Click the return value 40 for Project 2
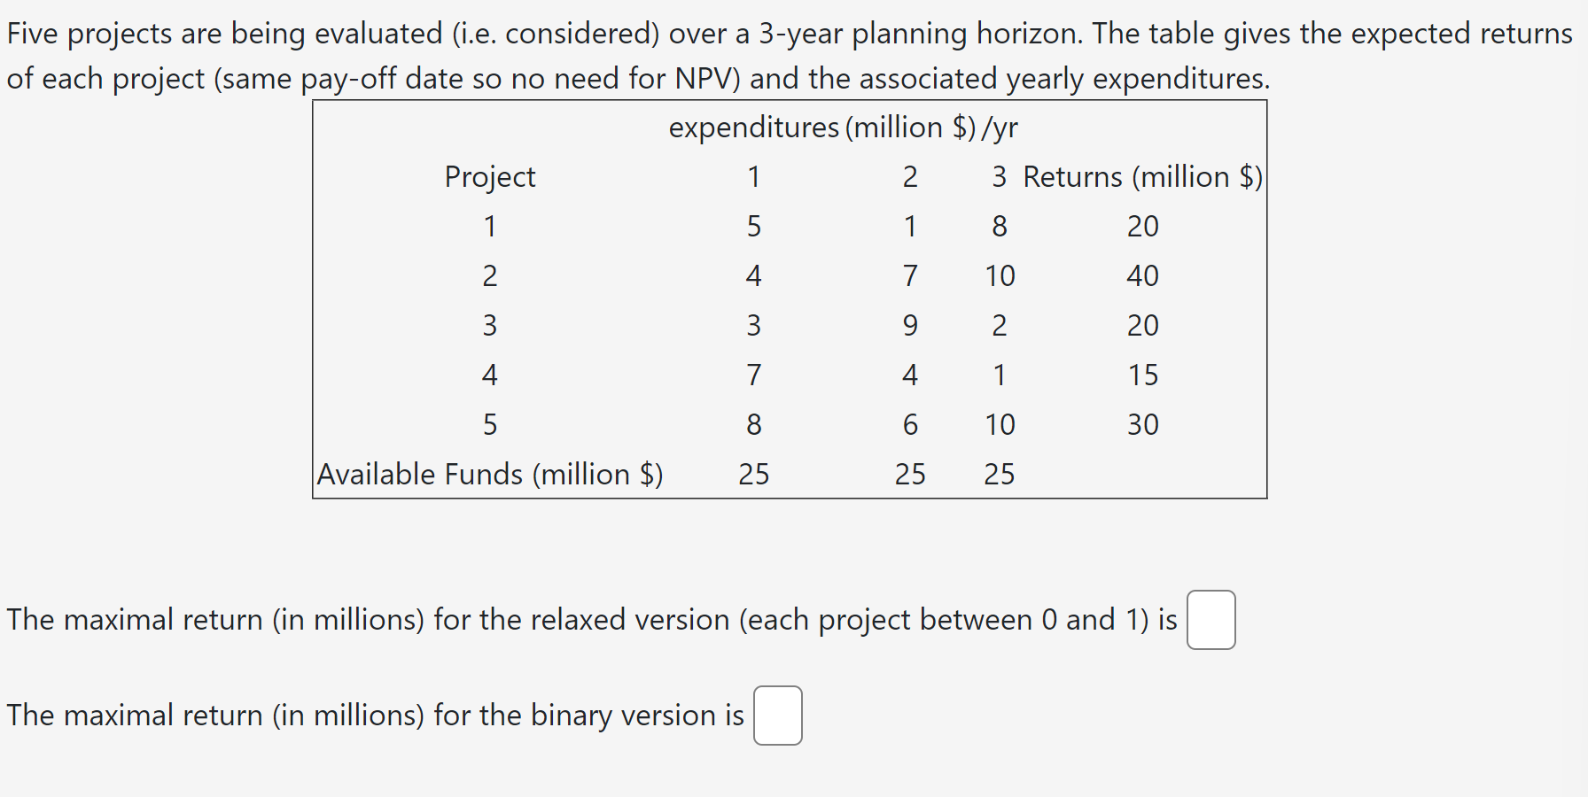Viewport: 1588px width, 797px height. tap(1141, 276)
